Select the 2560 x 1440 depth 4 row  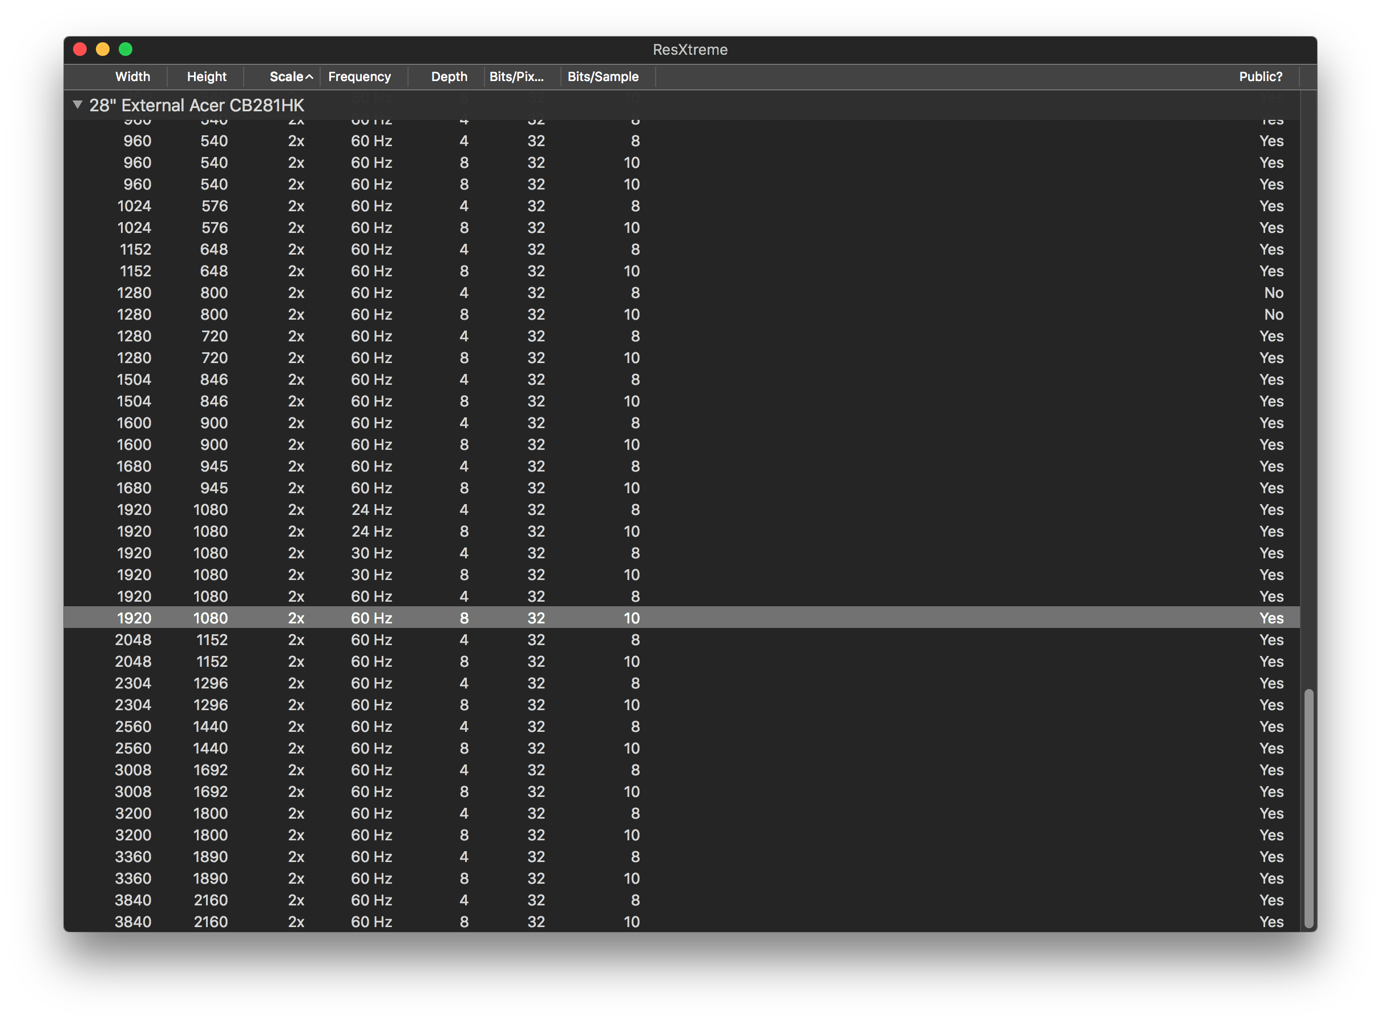pos(372,726)
